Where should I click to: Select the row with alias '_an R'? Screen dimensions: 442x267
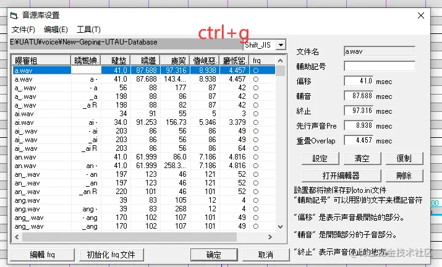pyautogui.click(x=144, y=192)
